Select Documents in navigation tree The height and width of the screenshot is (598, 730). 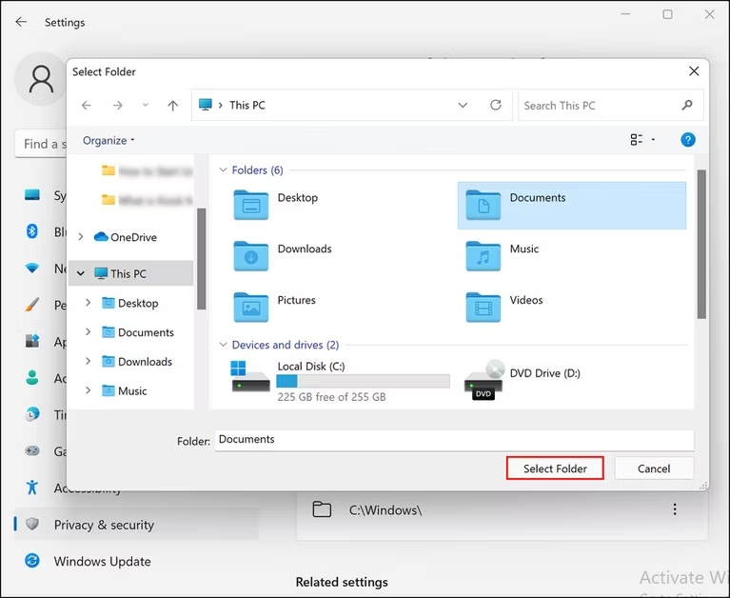point(138,332)
